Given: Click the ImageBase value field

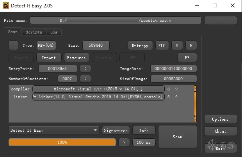Looking at the screenshot, I should pyautogui.click(x=173, y=69).
